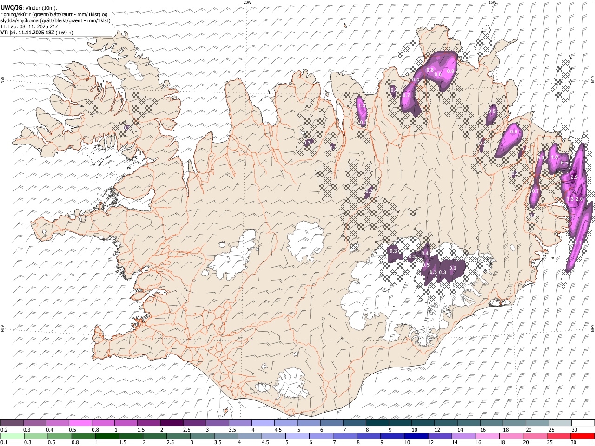
Task: Pick lower scale swatch between 0.1 and 0.3
Action: (13, 436)
